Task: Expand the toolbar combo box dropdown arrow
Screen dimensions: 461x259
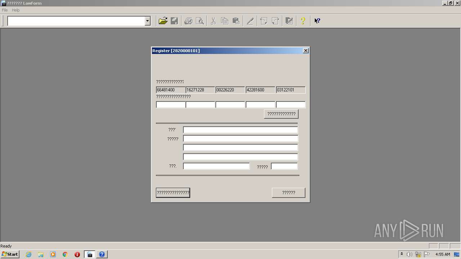Action: tap(147, 21)
